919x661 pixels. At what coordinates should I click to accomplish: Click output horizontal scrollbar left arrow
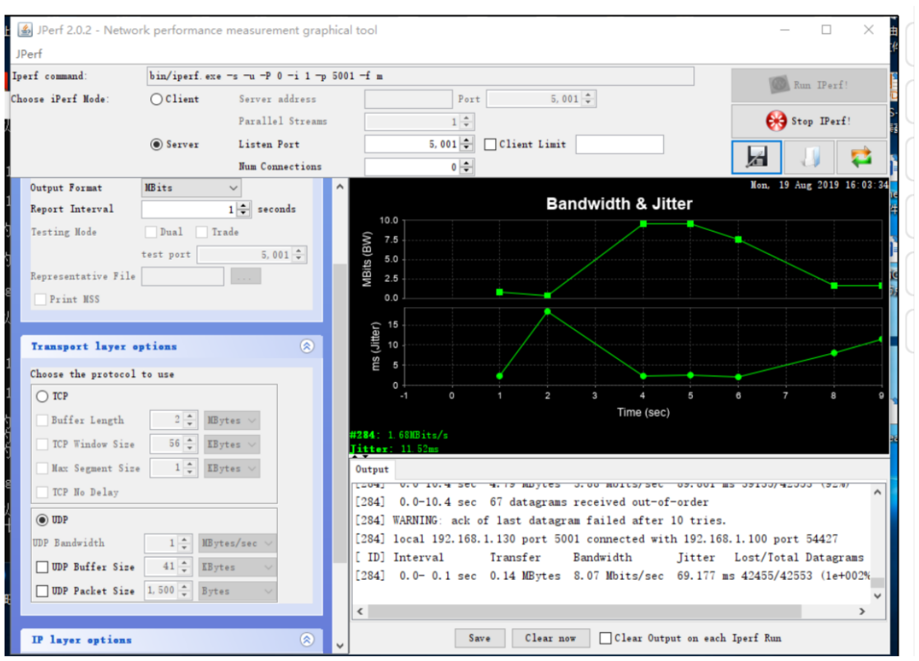click(360, 611)
